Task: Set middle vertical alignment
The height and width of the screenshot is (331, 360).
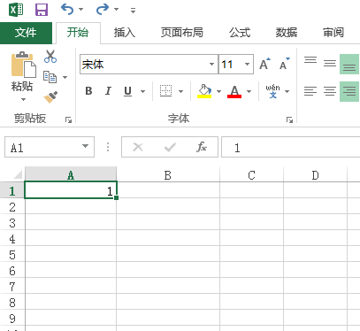Action: coord(330,63)
